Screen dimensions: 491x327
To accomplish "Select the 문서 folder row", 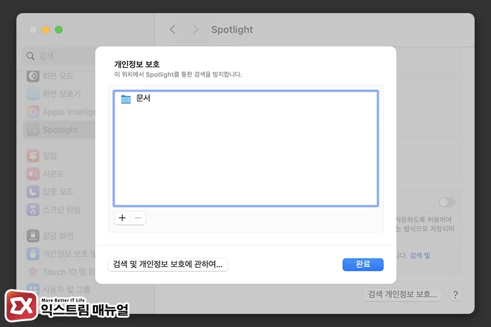I will 245,99.
